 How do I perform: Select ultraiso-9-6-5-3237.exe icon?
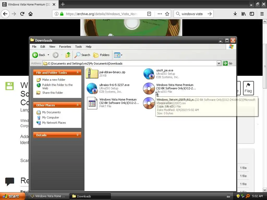(92, 88)
